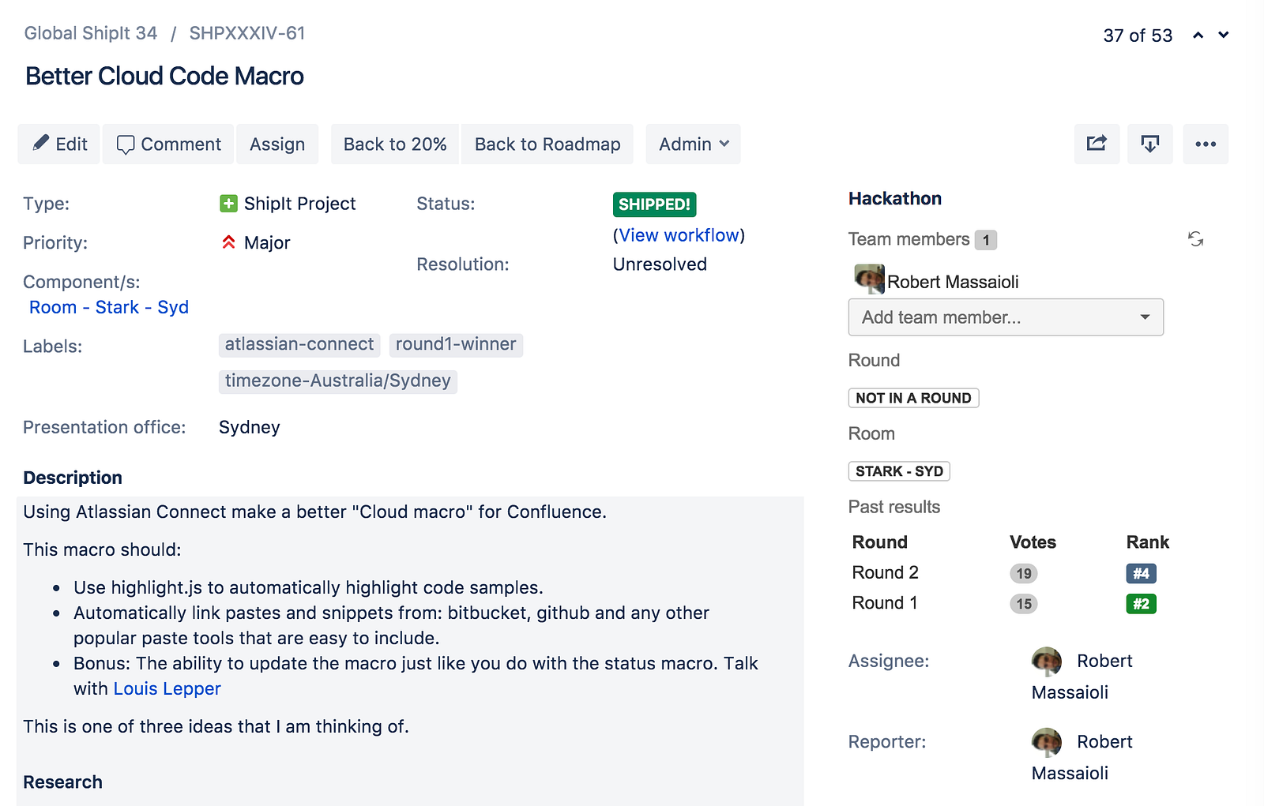
Task: Refresh the Hackathon team members panel
Action: point(1196,239)
